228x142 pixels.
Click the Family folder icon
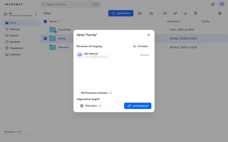click(x=52, y=39)
